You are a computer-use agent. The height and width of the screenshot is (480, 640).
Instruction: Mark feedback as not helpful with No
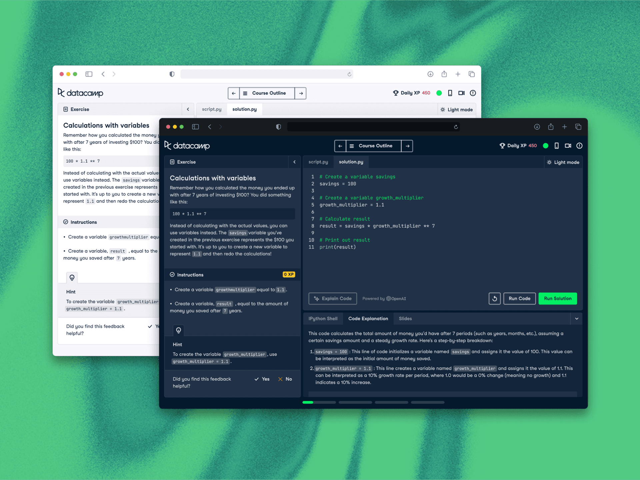pos(285,379)
